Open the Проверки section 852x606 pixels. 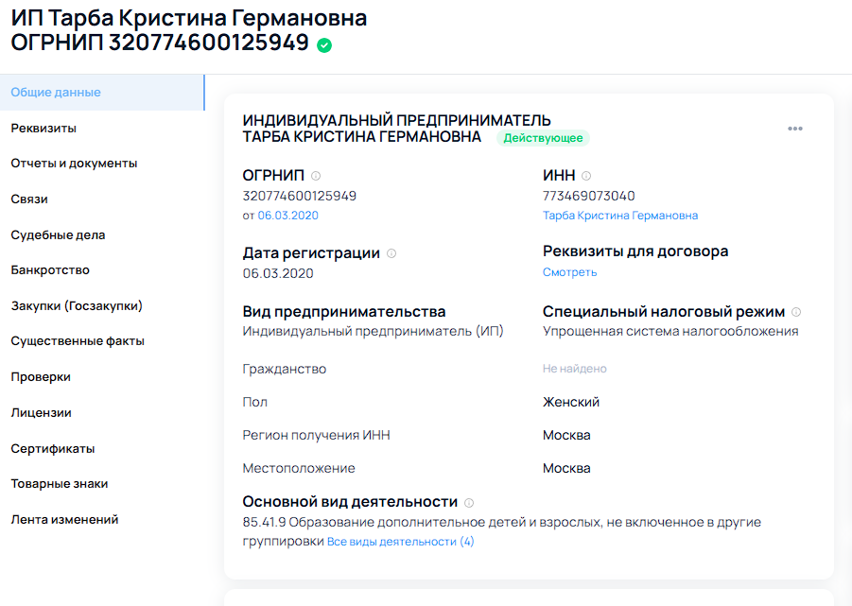[38, 376]
